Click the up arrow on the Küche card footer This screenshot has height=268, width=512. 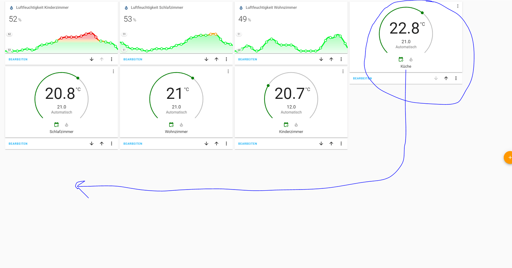coord(446,78)
